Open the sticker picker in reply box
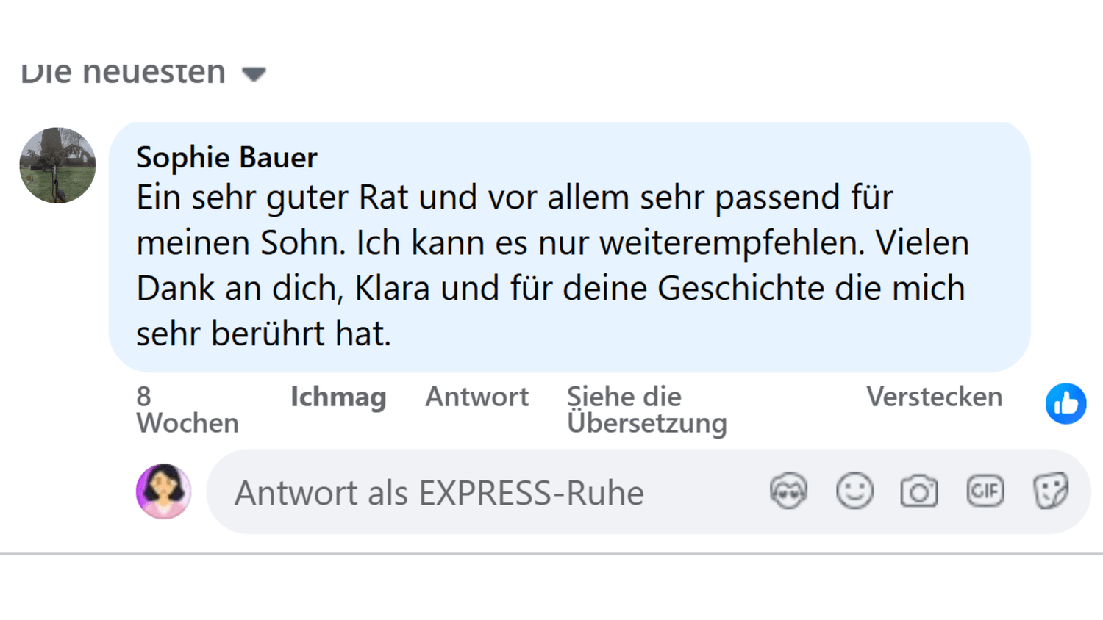1103x620 pixels. [x=1051, y=491]
